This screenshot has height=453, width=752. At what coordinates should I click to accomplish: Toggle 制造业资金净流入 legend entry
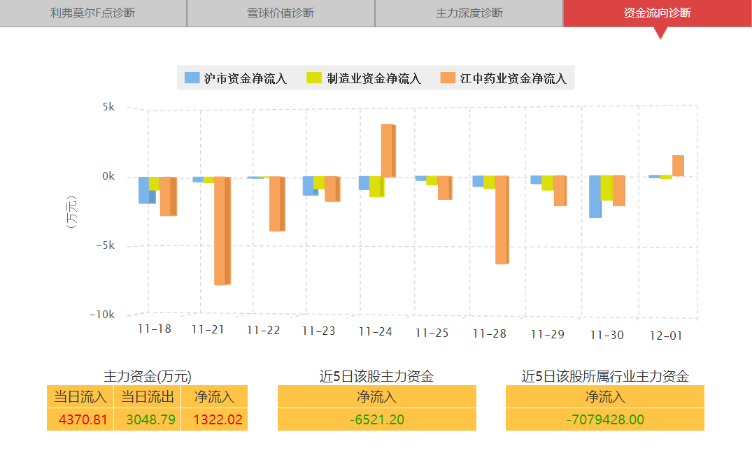[364, 78]
